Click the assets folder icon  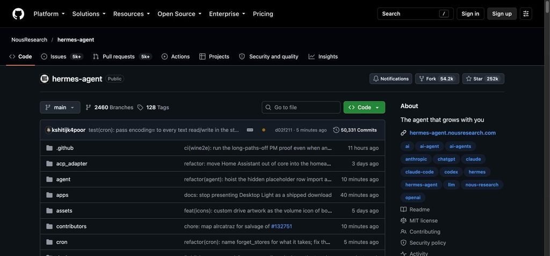pos(49,211)
